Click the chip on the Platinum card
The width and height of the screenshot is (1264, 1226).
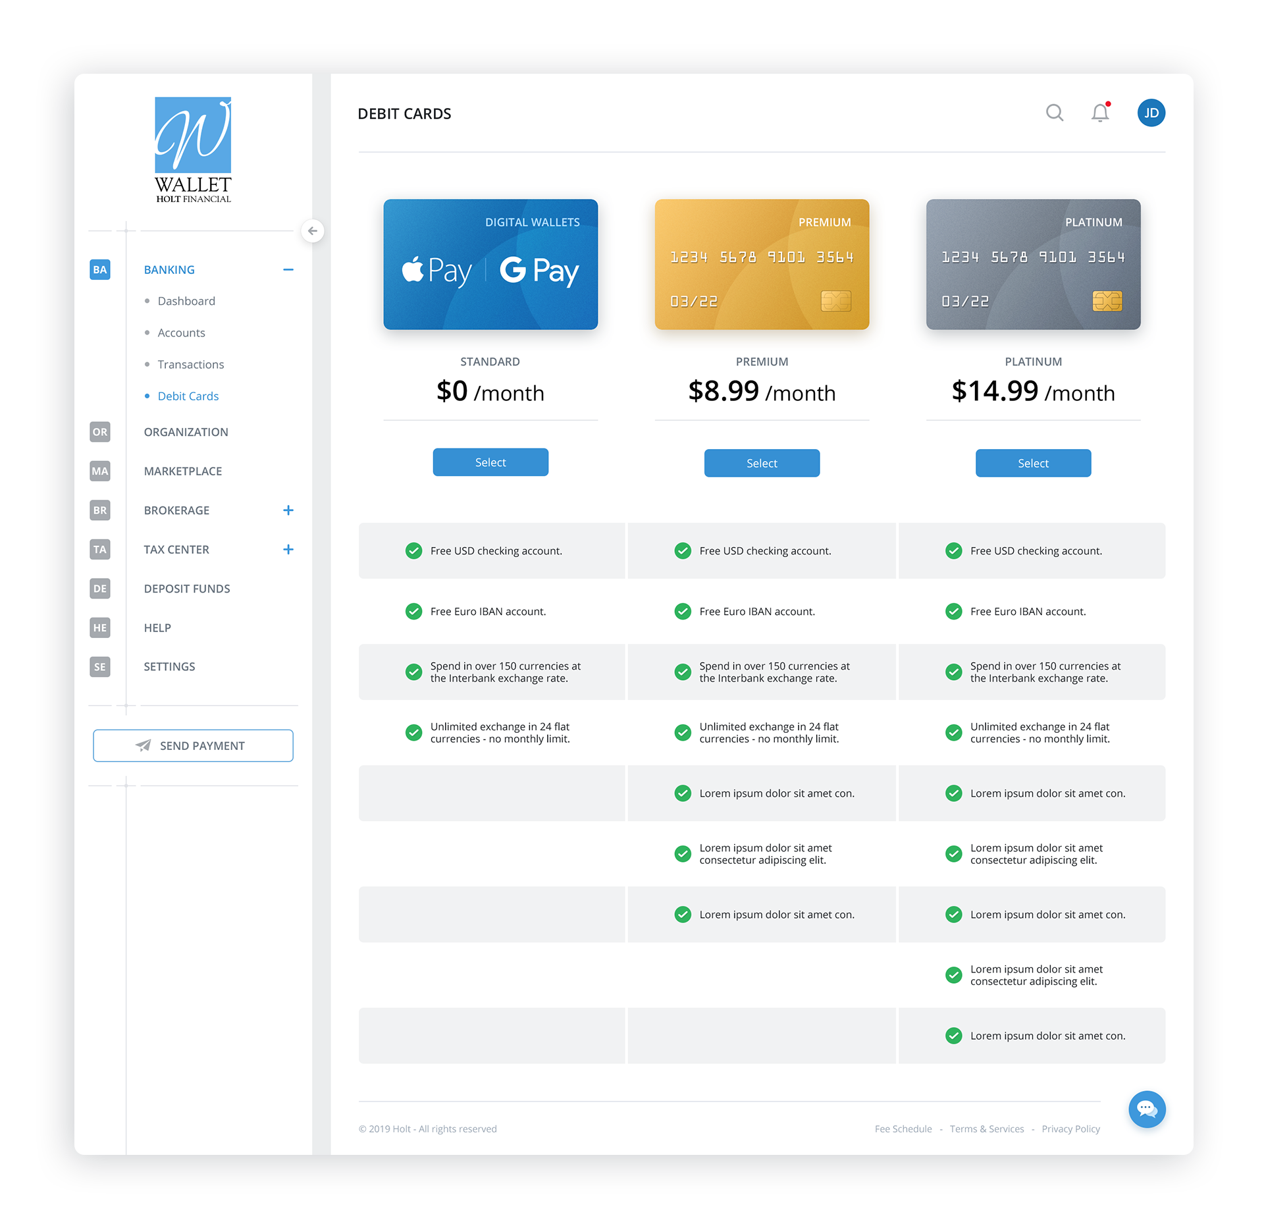pos(1107,301)
